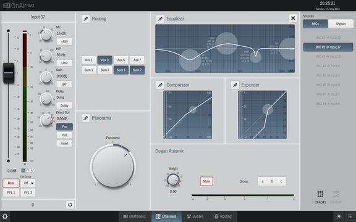Open the Compressor edit pencil icon
Screen dimensions: 356x222
click(160, 85)
